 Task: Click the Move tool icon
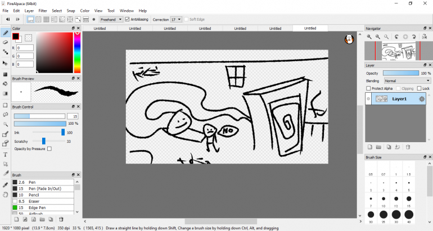(5, 63)
